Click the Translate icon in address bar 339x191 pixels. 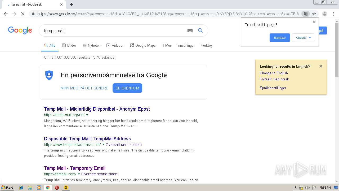point(305,14)
